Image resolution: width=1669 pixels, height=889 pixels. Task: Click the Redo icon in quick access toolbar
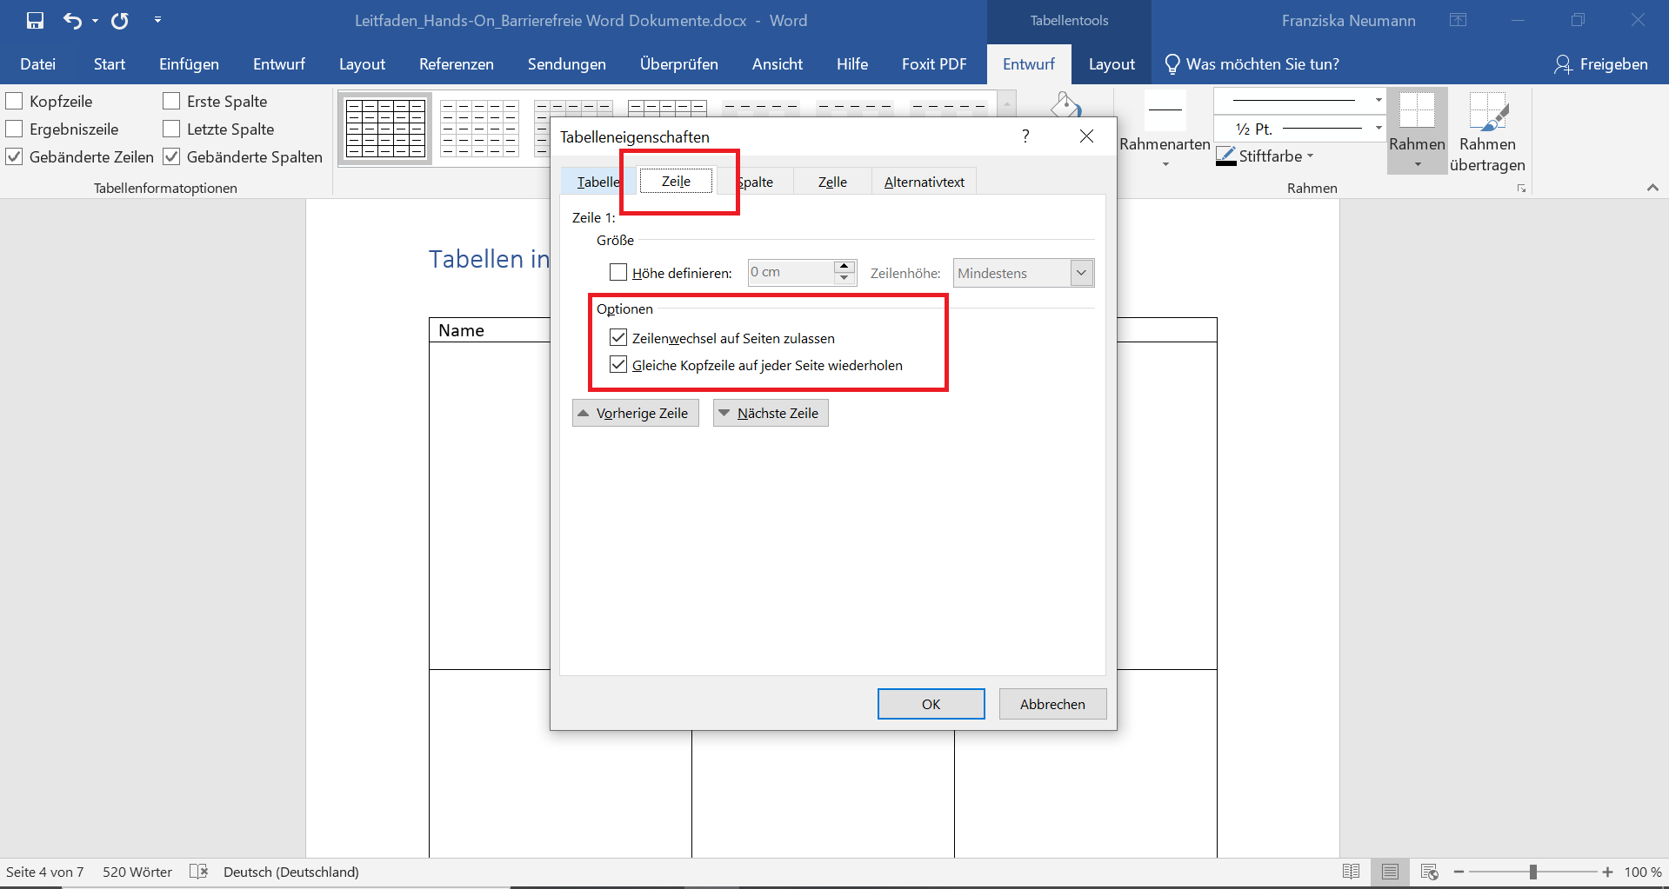[x=120, y=21]
